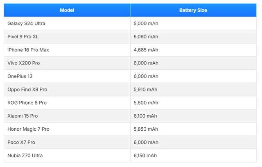262x167 pixels.
Task: Click the Honor Magic 7 Pro cell
Action: click(28, 129)
